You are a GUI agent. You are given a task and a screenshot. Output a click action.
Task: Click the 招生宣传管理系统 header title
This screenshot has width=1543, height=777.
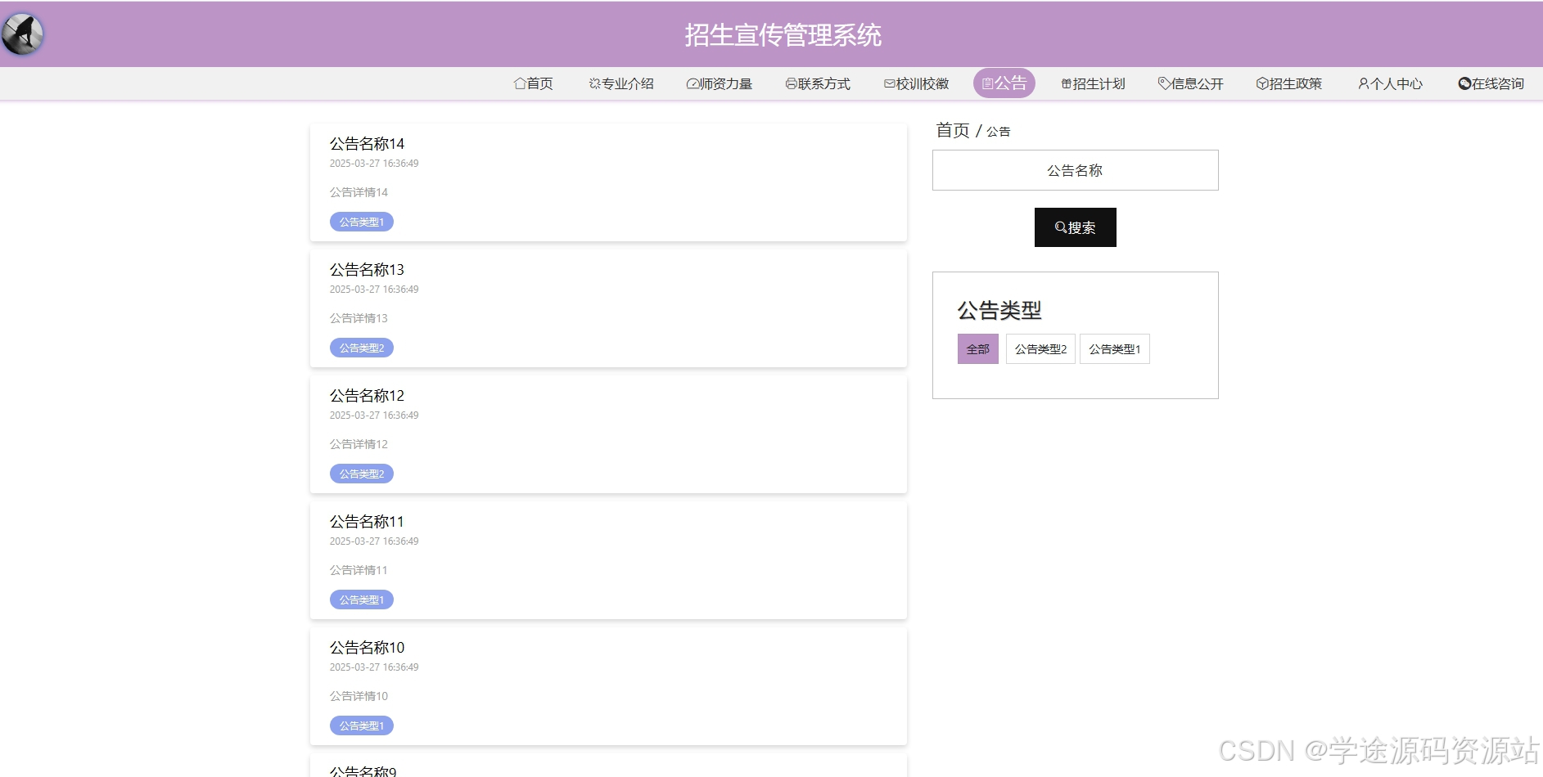point(783,35)
